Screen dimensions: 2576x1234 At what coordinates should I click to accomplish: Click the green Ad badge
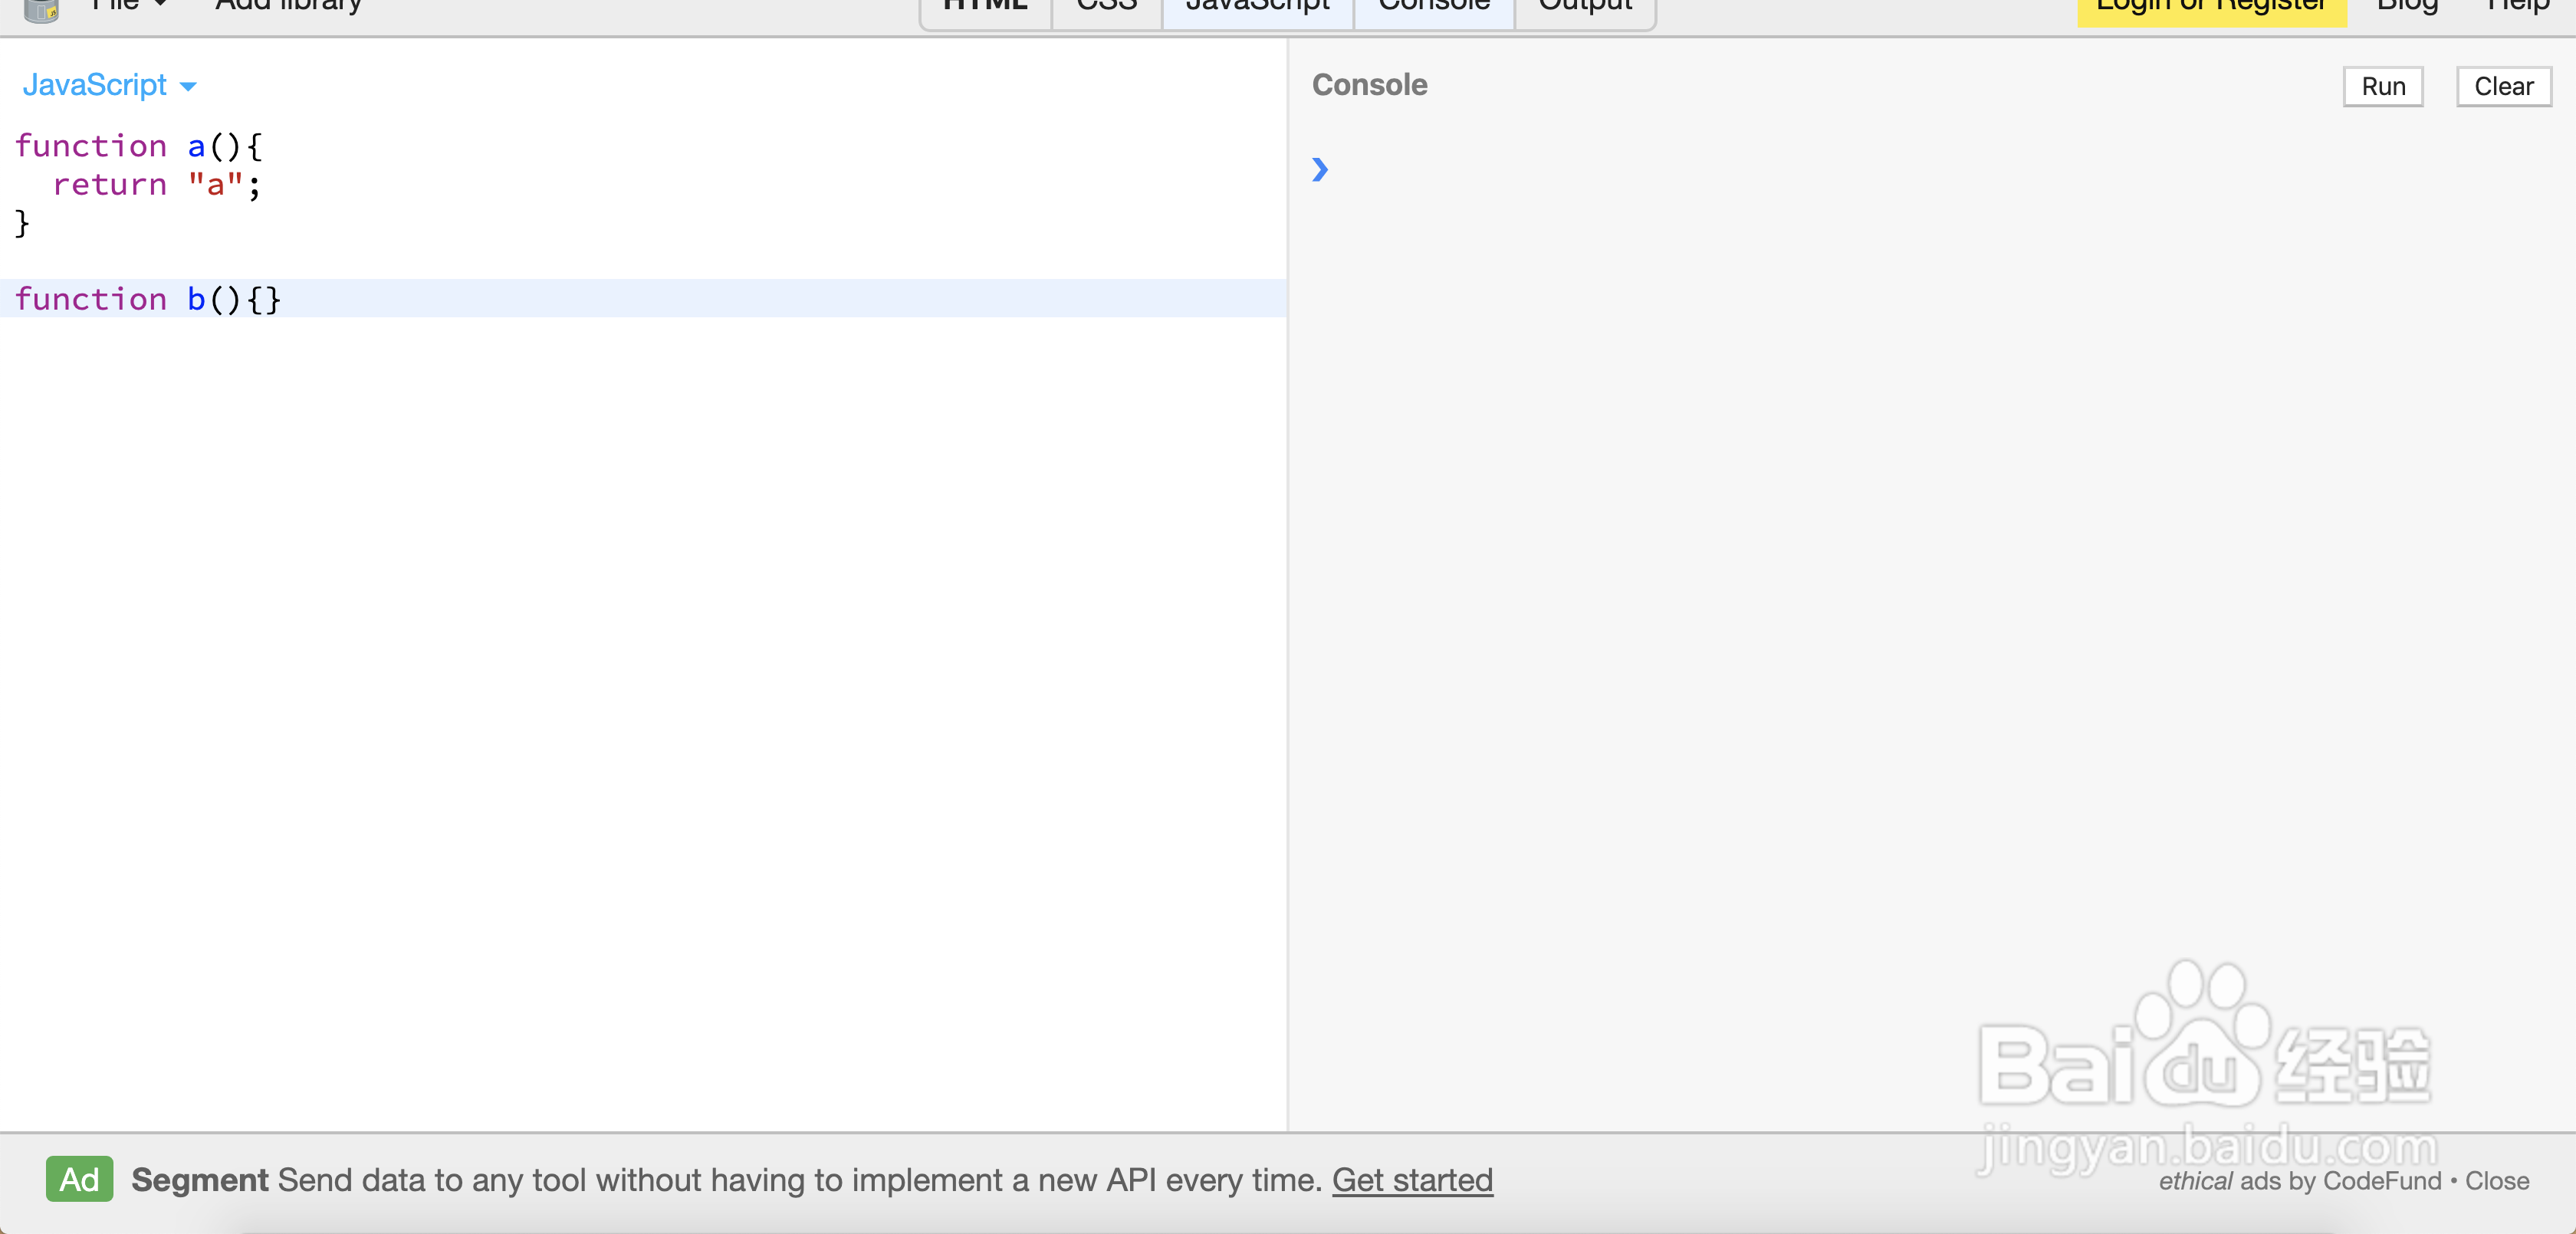pyautogui.click(x=79, y=1180)
